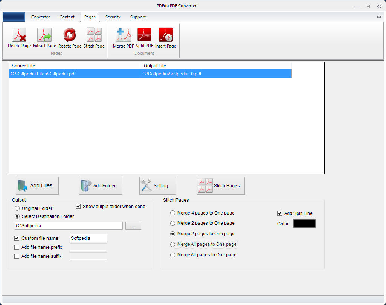Browse destination folder with the ellipsis button
Screen dimensions: 386x305
[133, 226]
